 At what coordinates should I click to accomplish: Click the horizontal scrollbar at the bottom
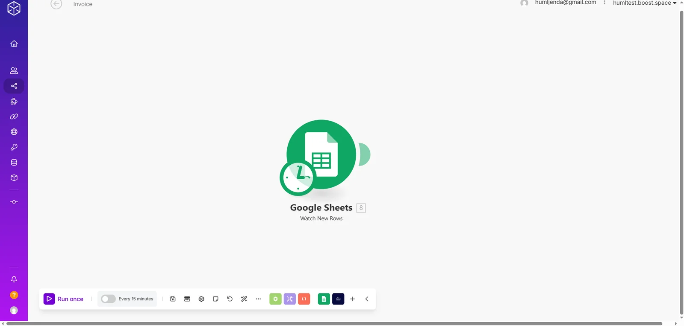334,323
